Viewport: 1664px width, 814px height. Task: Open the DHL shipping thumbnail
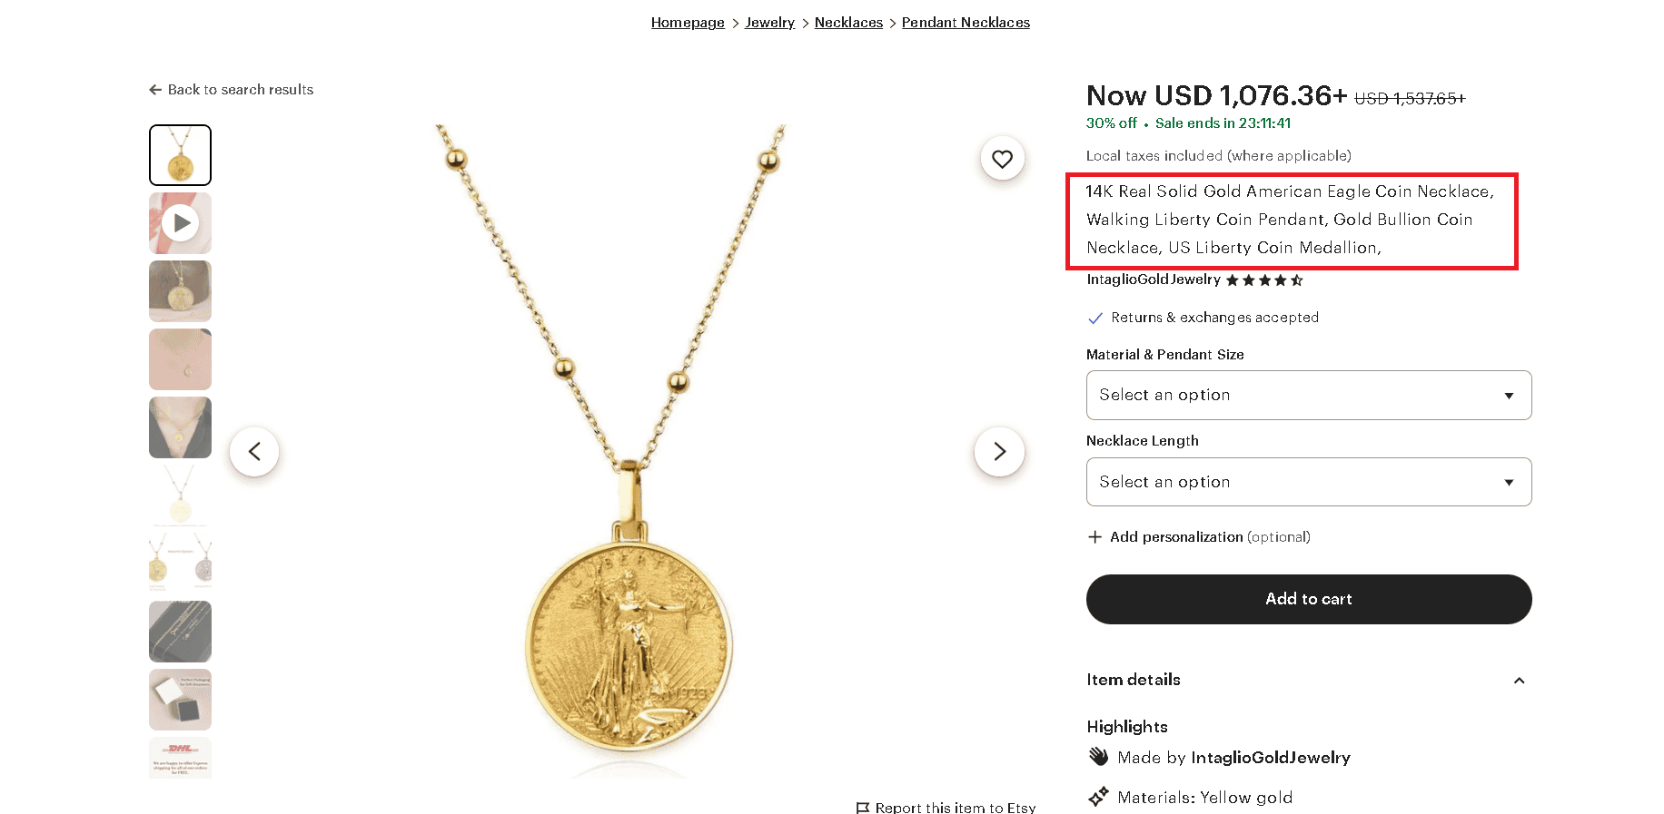[180, 758]
